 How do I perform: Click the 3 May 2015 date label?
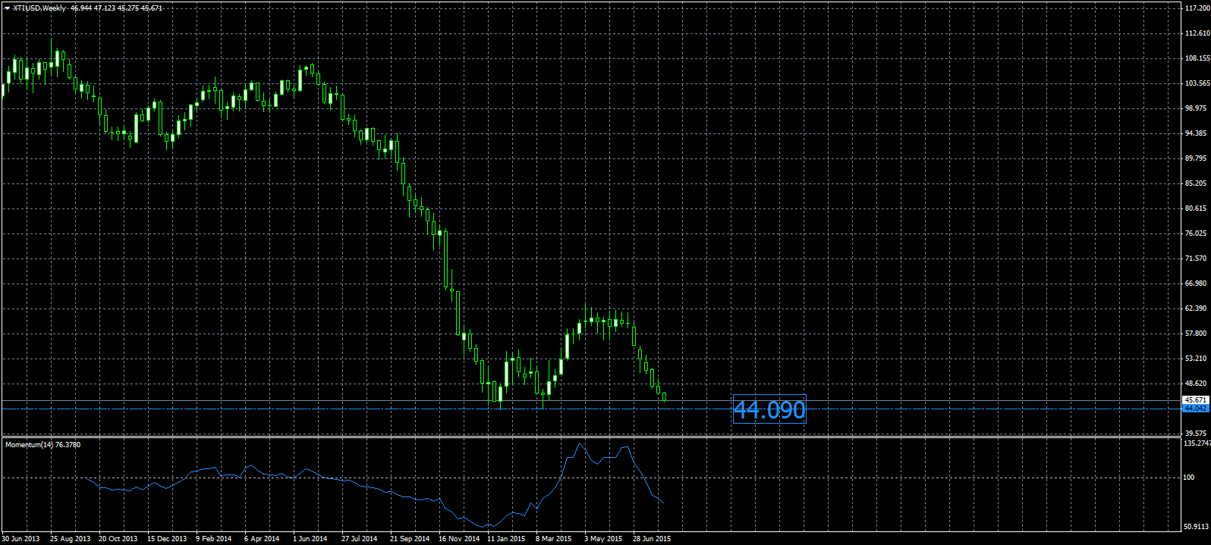(603, 539)
